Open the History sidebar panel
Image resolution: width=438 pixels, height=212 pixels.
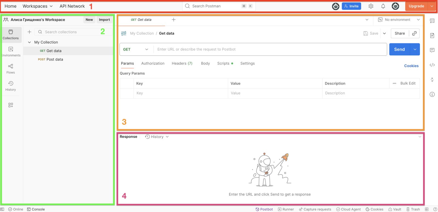(11, 86)
